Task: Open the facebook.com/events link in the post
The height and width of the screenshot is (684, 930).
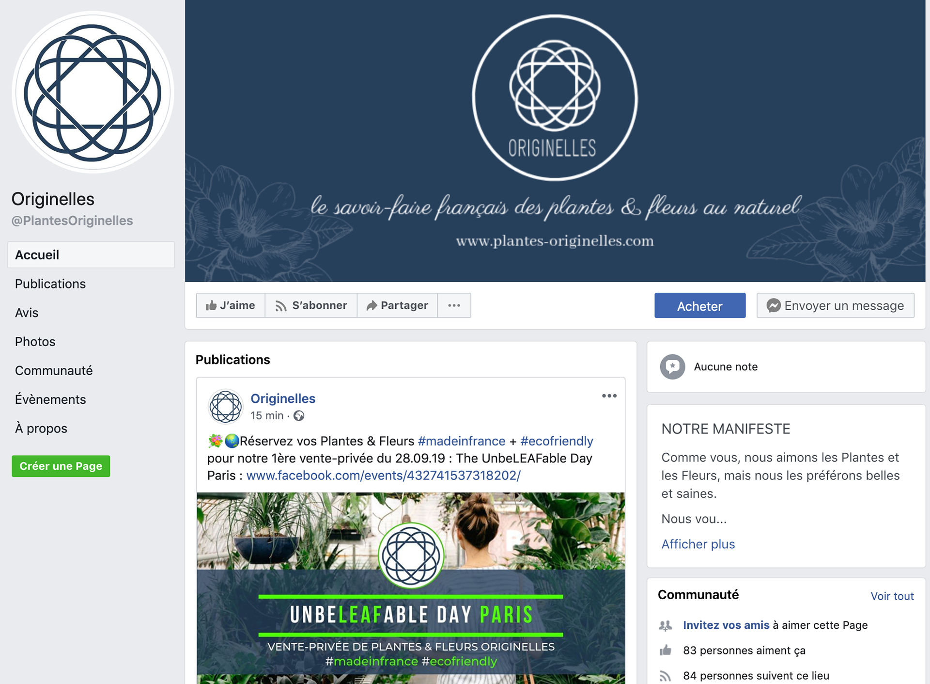Action: (383, 475)
